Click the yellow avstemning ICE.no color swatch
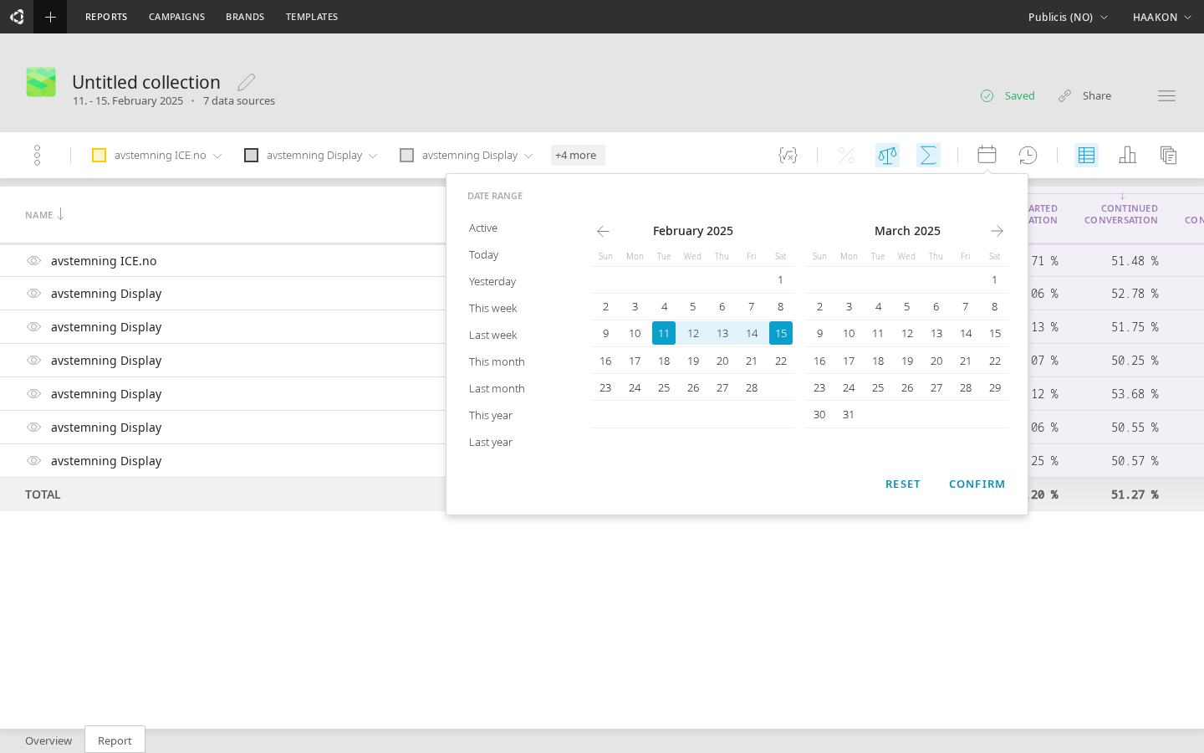Viewport: 1204px width, 753px height. click(x=99, y=155)
